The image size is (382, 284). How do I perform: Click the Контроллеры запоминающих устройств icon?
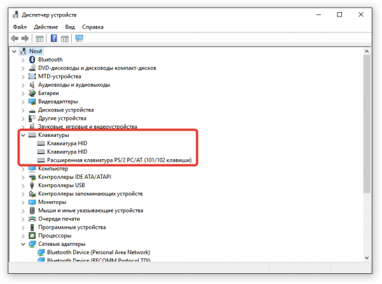pyautogui.click(x=32, y=194)
